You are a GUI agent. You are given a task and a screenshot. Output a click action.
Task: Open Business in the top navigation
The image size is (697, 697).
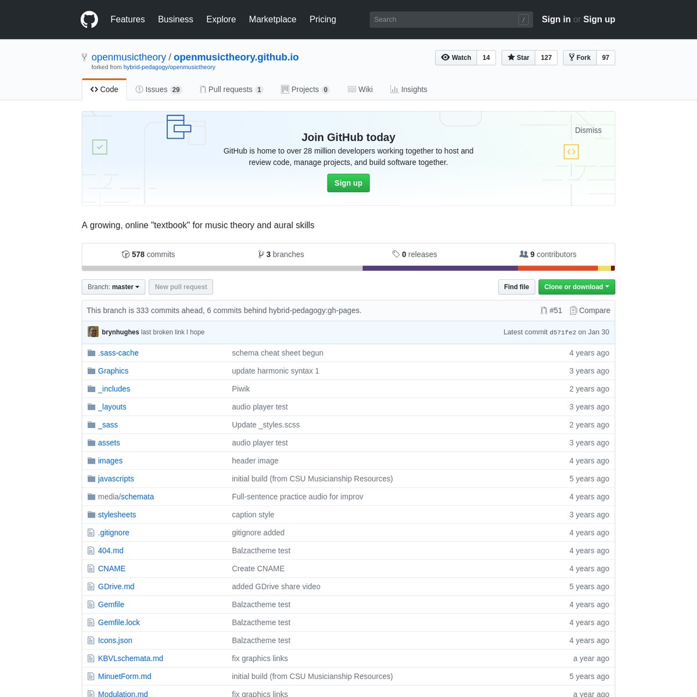click(175, 19)
